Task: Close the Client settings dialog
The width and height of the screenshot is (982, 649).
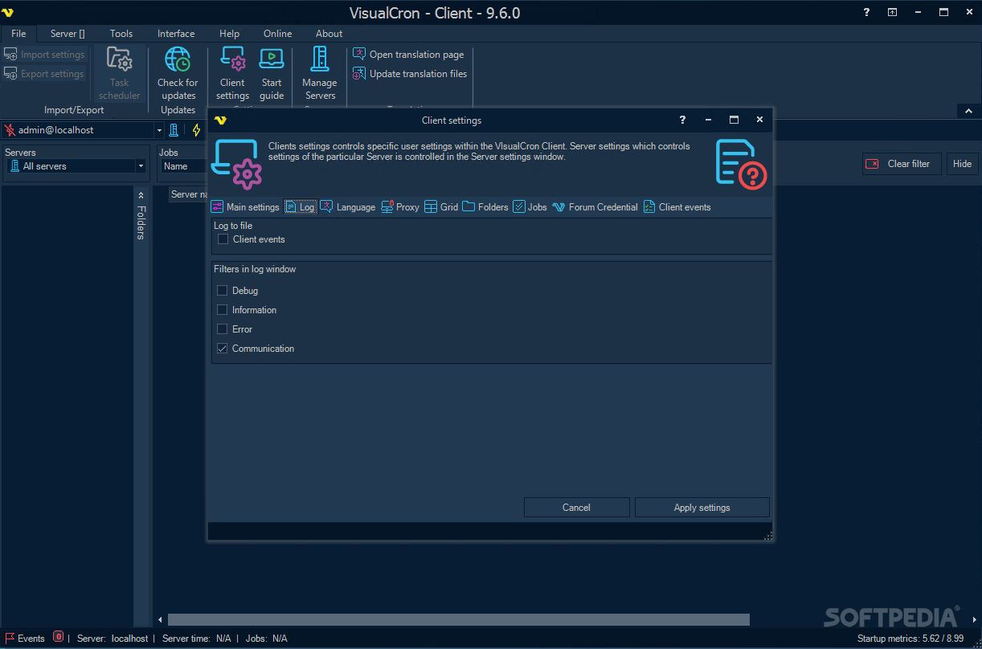Action: (759, 120)
